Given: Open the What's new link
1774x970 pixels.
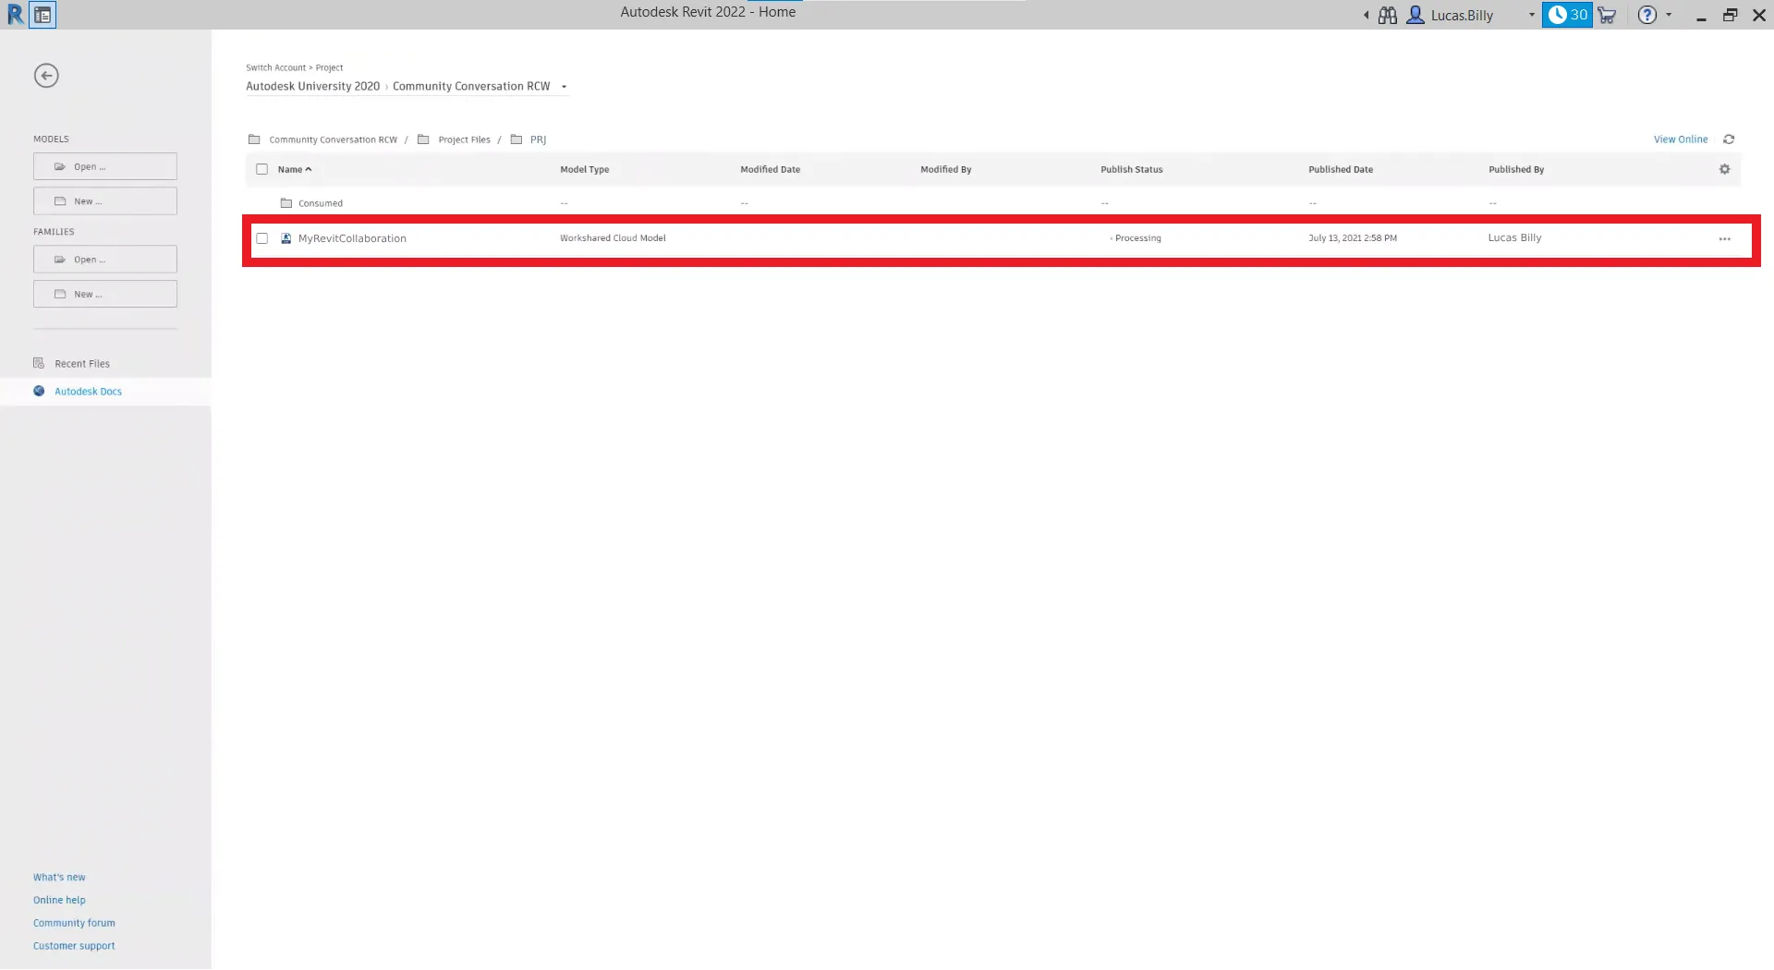Looking at the screenshot, I should coord(59,878).
